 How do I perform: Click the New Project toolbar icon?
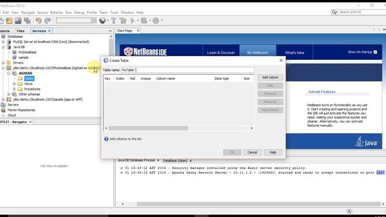[x=9, y=20]
